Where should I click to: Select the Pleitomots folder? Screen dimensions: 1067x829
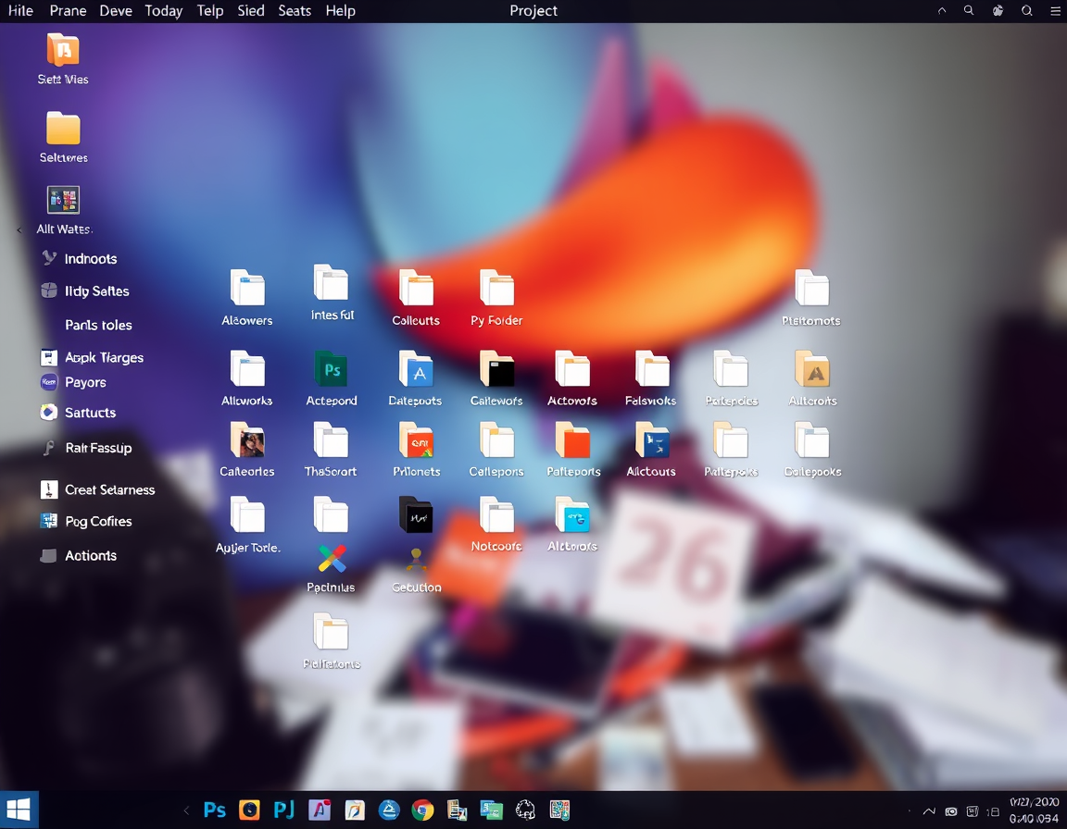coord(812,288)
